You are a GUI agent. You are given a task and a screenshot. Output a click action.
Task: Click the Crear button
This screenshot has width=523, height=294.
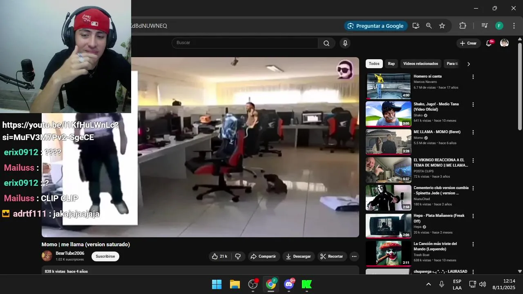(x=468, y=43)
